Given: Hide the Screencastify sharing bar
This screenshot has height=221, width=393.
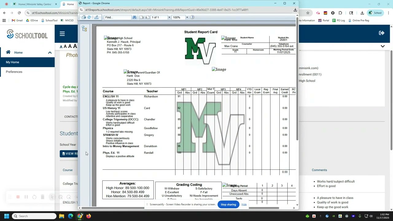Looking at the screenshot, I should [x=244, y=204].
